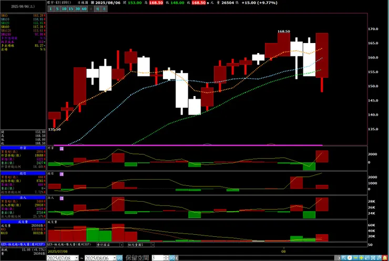Select the 5-minute period button
Screen dimensions: 389x261
click(x=57, y=9)
